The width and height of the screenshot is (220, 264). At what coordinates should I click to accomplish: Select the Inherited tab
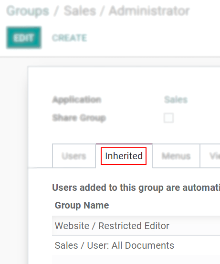124,156
